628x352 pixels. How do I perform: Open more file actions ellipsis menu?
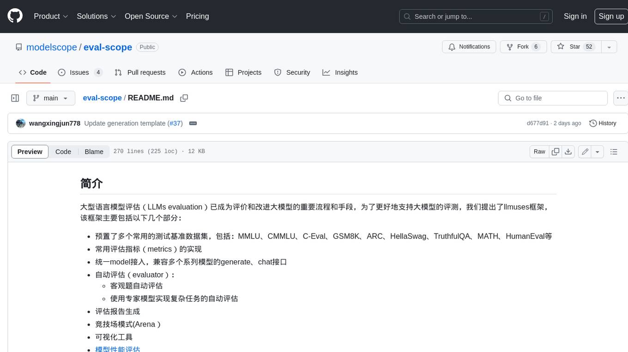tap(621, 98)
